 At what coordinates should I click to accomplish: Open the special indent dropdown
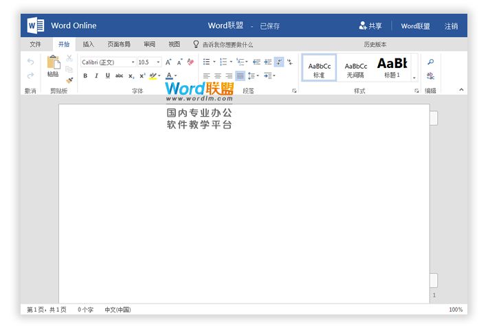tap(269, 76)
